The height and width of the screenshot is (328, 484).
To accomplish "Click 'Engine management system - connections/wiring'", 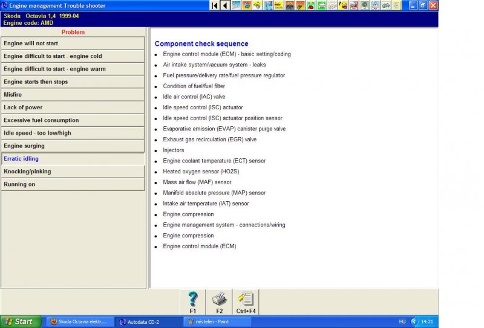I will pos(224,225).
